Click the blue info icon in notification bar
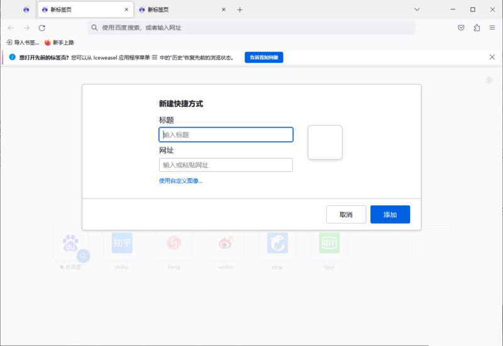The height and width of the screenshot is (346, 503). click(x=12, y=57)
